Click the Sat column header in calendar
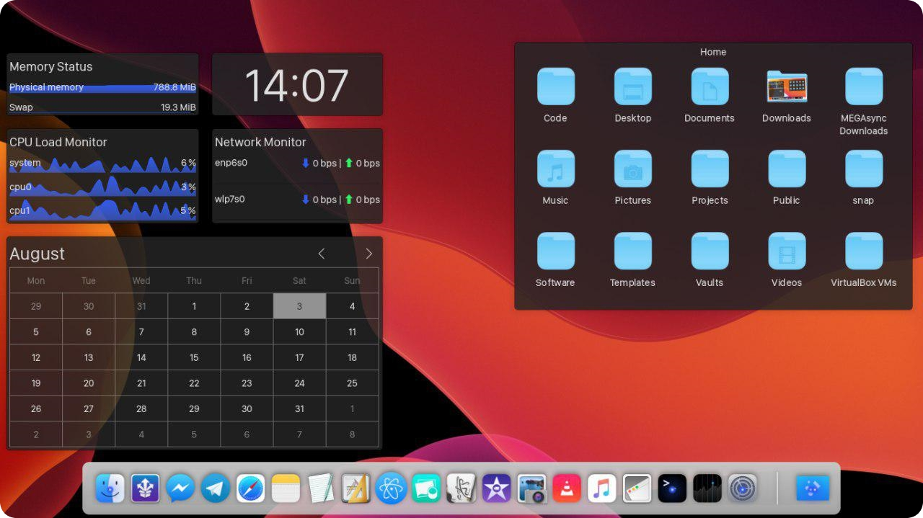This screenshot has width=923, height=518. click(x=299, y=280)
